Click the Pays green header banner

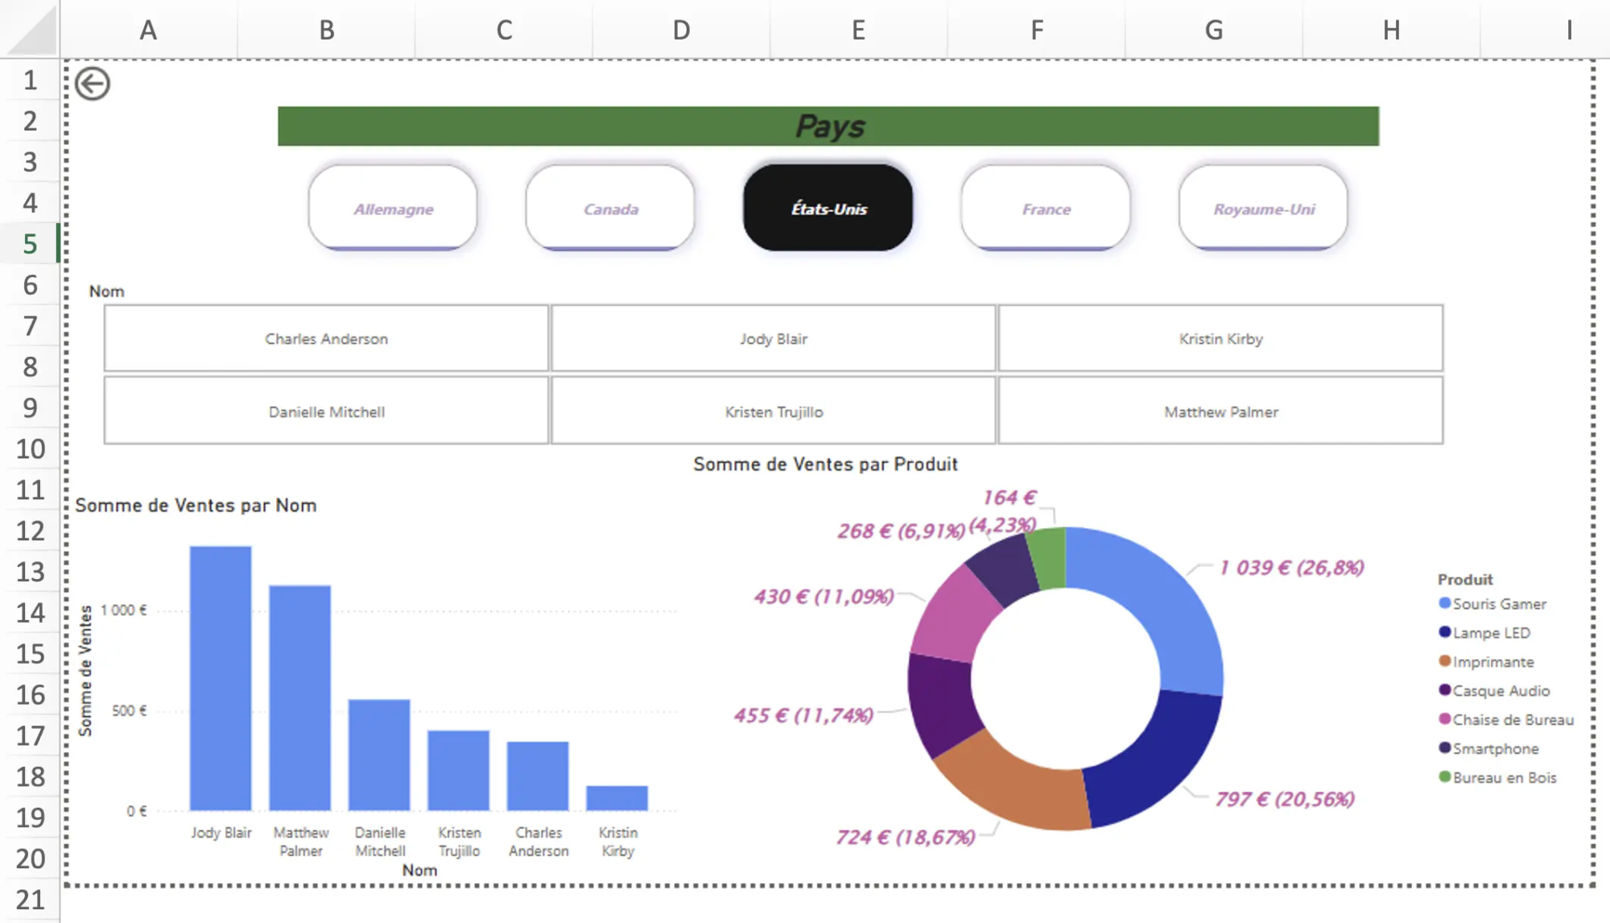point(828,126)
